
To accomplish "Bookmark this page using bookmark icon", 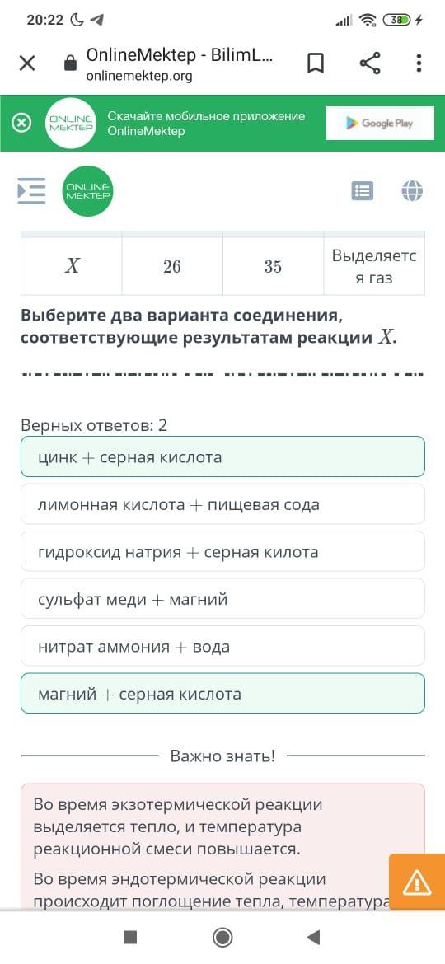I will tap(316, 63).
